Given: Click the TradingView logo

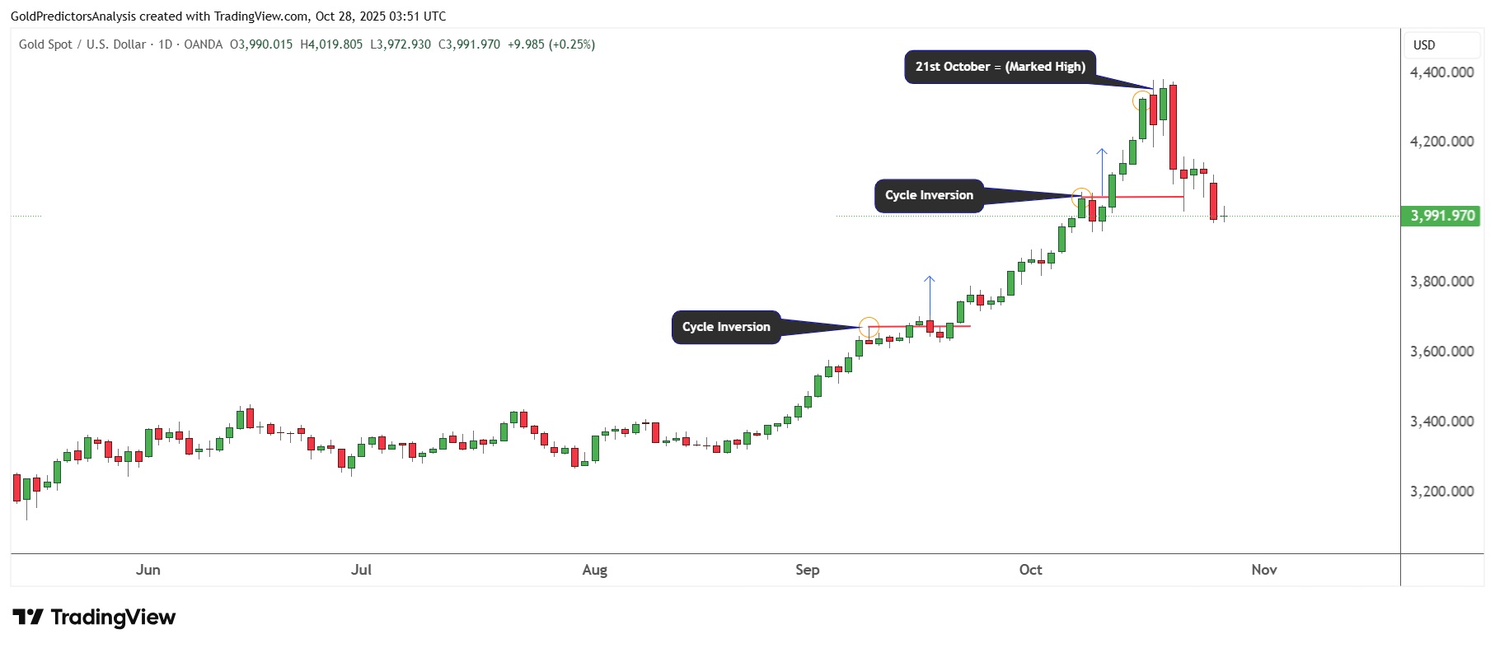Looking at the screenshot, I should 94,618.
